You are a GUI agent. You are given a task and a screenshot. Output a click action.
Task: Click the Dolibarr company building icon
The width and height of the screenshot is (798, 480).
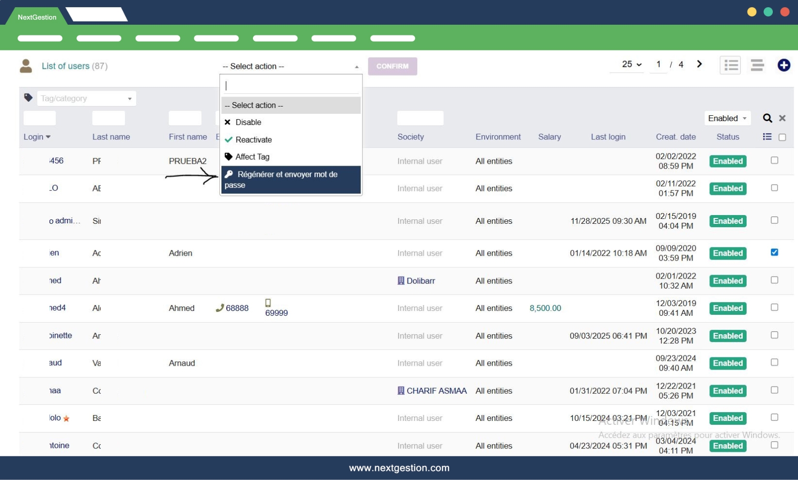pos(401,281)
